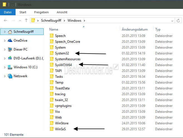This screenshot has height=138, width=183.
Task: Click the 101 Elemente status text
Action: click(x=14, y=135)
